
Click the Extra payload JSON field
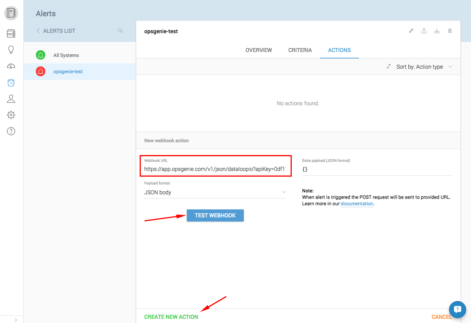pos(377,169)
